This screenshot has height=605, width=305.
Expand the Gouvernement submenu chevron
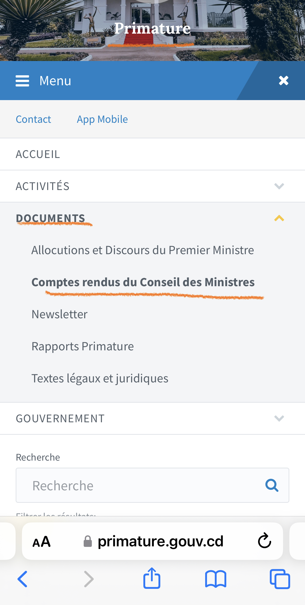click(x=279, y=418)
